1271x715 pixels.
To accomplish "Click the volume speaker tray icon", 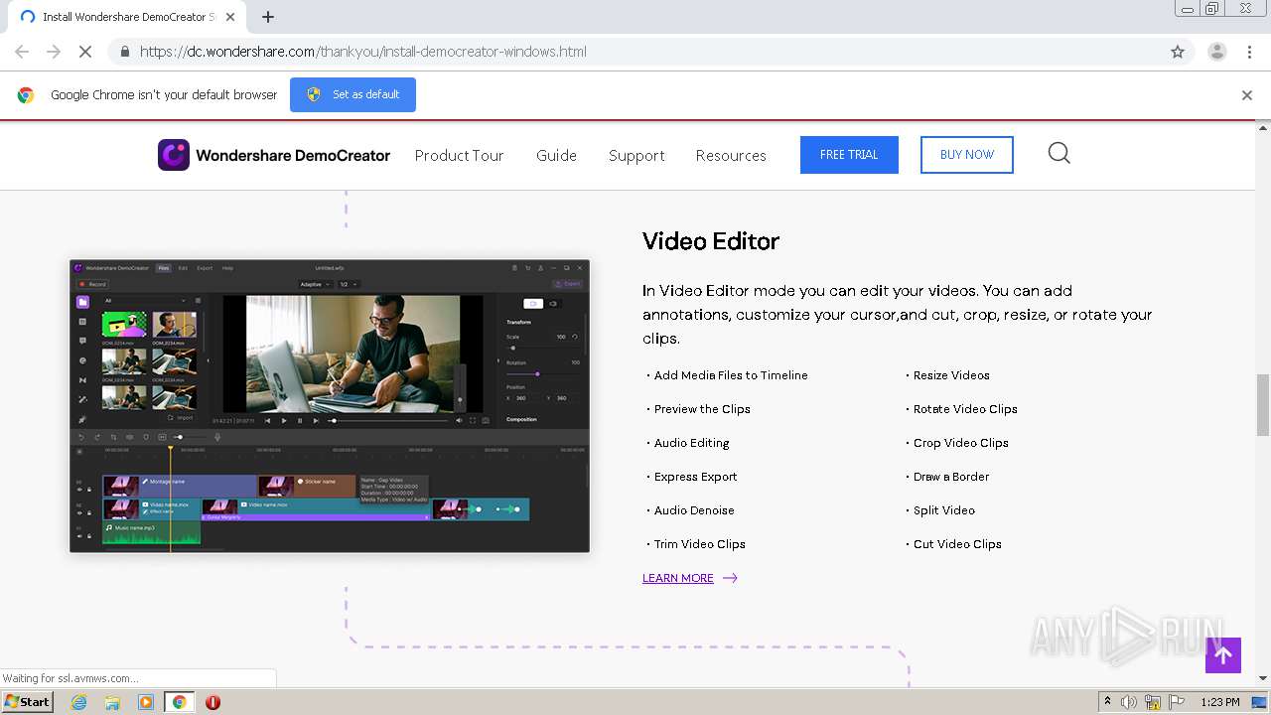I will click(x=1129, y=702).
